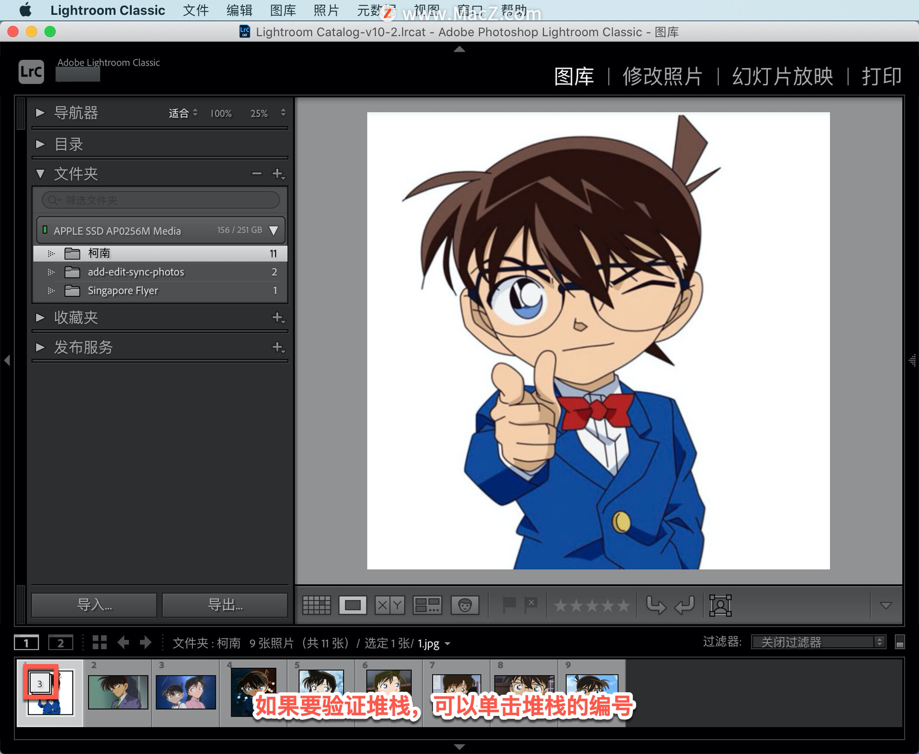Select filmstrip thumbnail 9
The image size is (919, 754).
coord(592,693)
